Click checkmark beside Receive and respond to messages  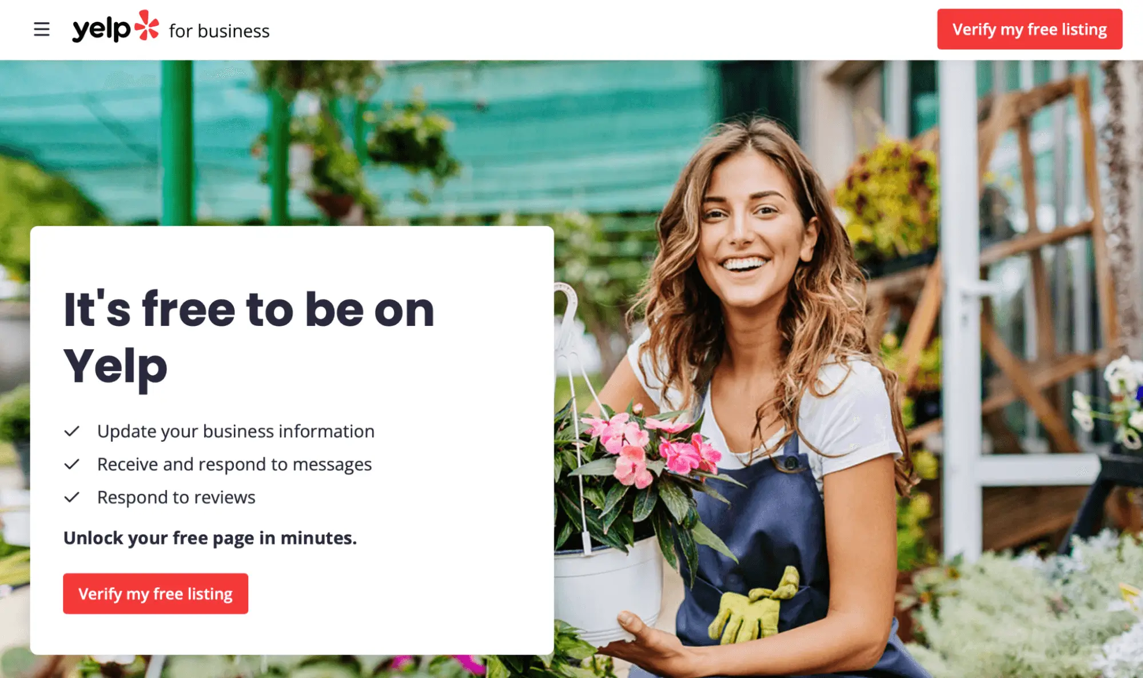tap(71, 464)
